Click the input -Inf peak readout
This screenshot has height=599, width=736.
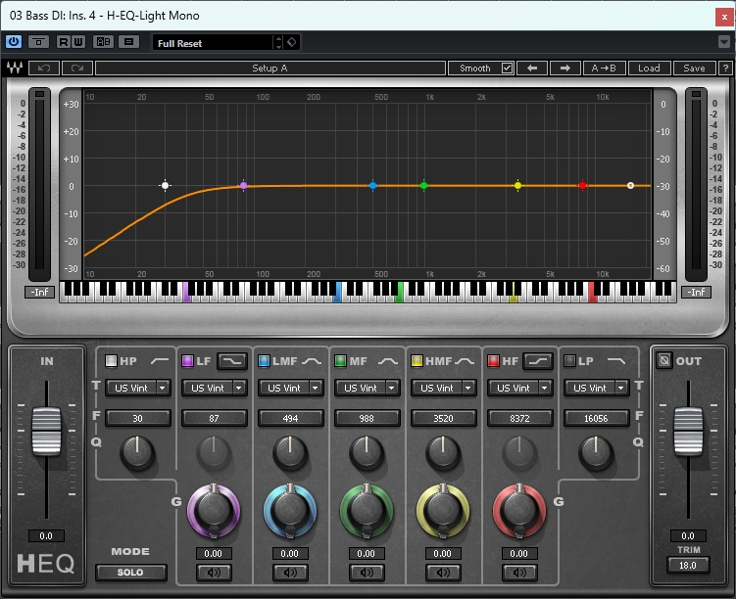(x=39, y=292)
